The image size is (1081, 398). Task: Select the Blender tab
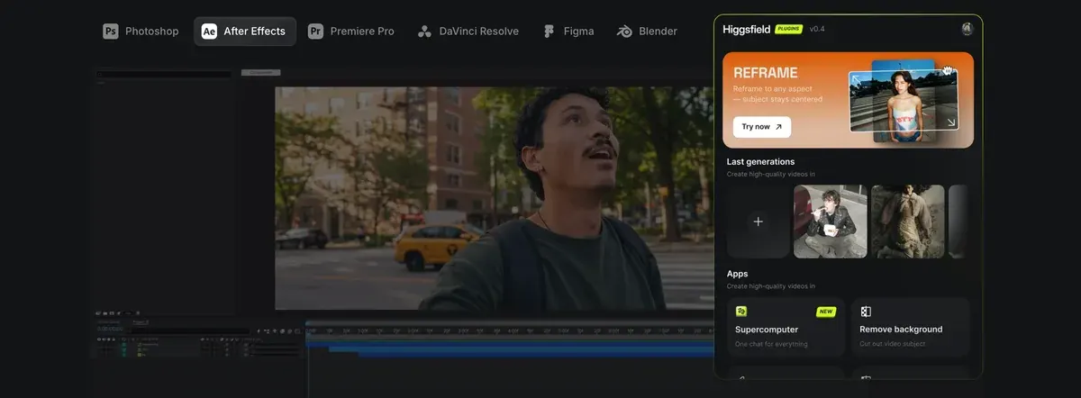647,32
